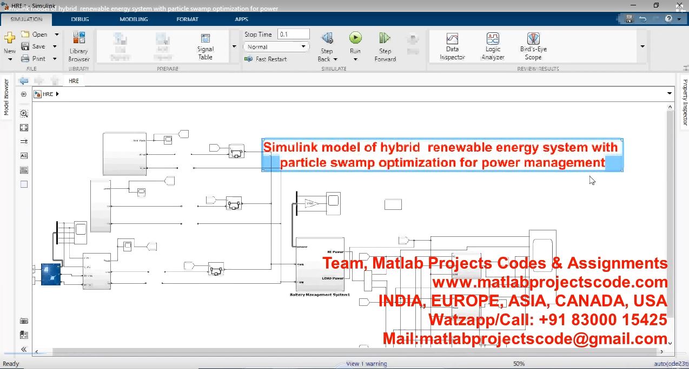Click the Fit to View icon

(x=24, y=128)
